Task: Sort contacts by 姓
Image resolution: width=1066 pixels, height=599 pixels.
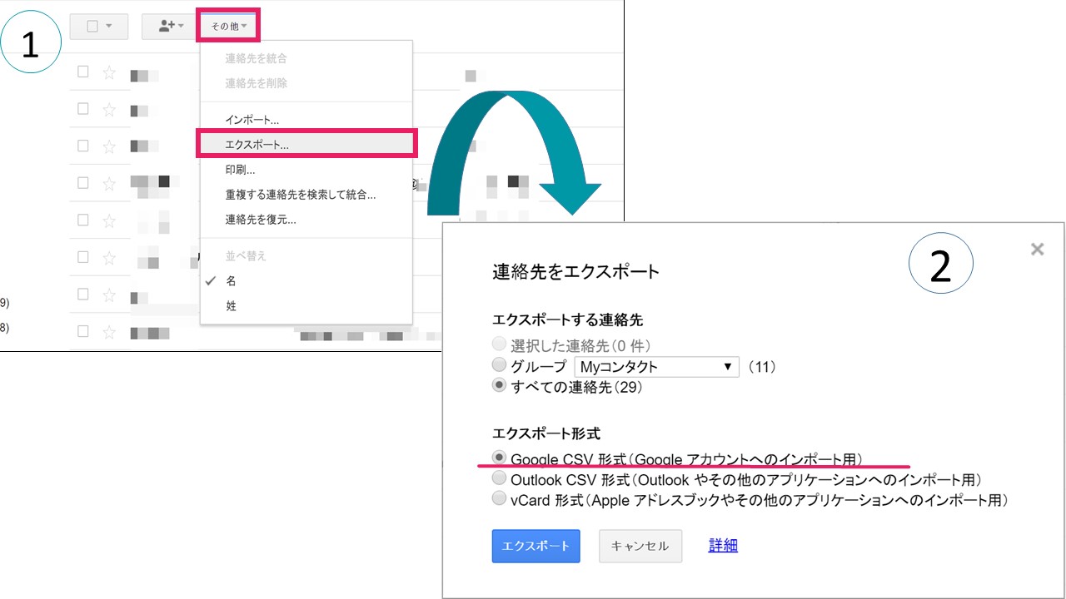Action: pos(306,306)
